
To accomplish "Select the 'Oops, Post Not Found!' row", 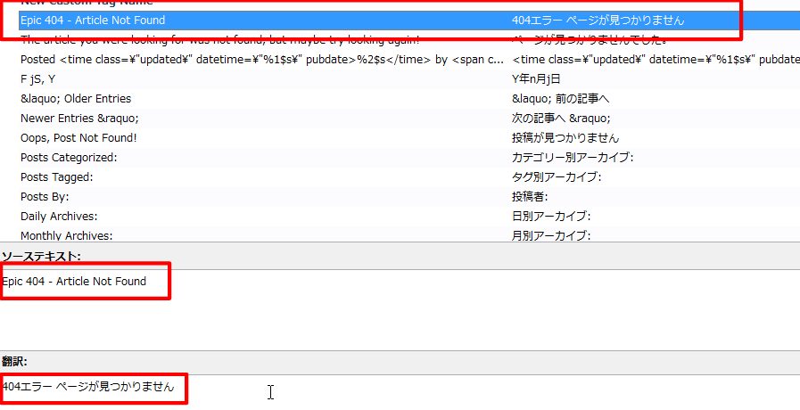I will (78, 138).
